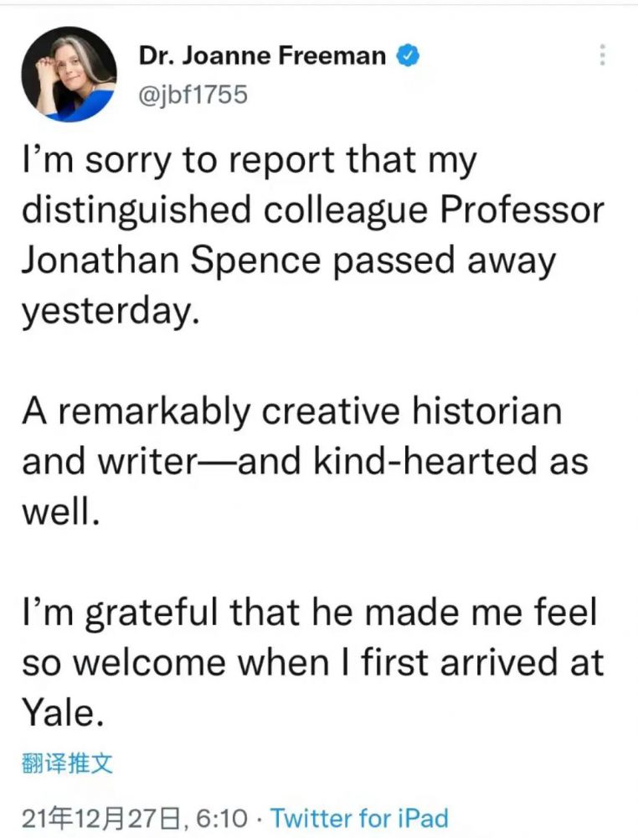638x838 pixels.
Task: Click the "21年12月27日, 6:10" timestamp
Action: click(x=135, y=817)
